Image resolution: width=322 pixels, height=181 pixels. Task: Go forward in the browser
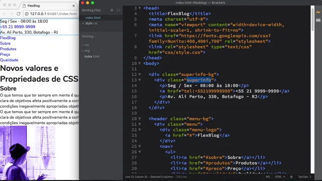(x=12, y=14)
